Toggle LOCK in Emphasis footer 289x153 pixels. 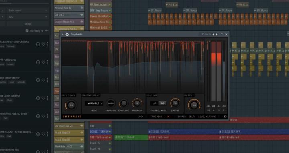point(140,117)
